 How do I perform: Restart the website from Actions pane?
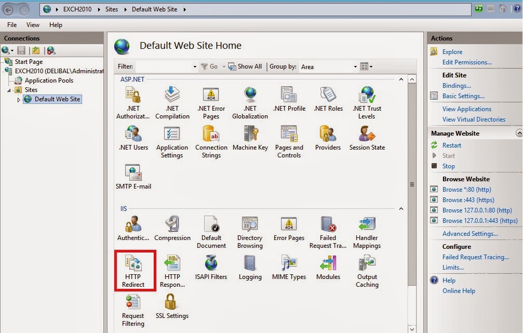[x=451, y=145]
